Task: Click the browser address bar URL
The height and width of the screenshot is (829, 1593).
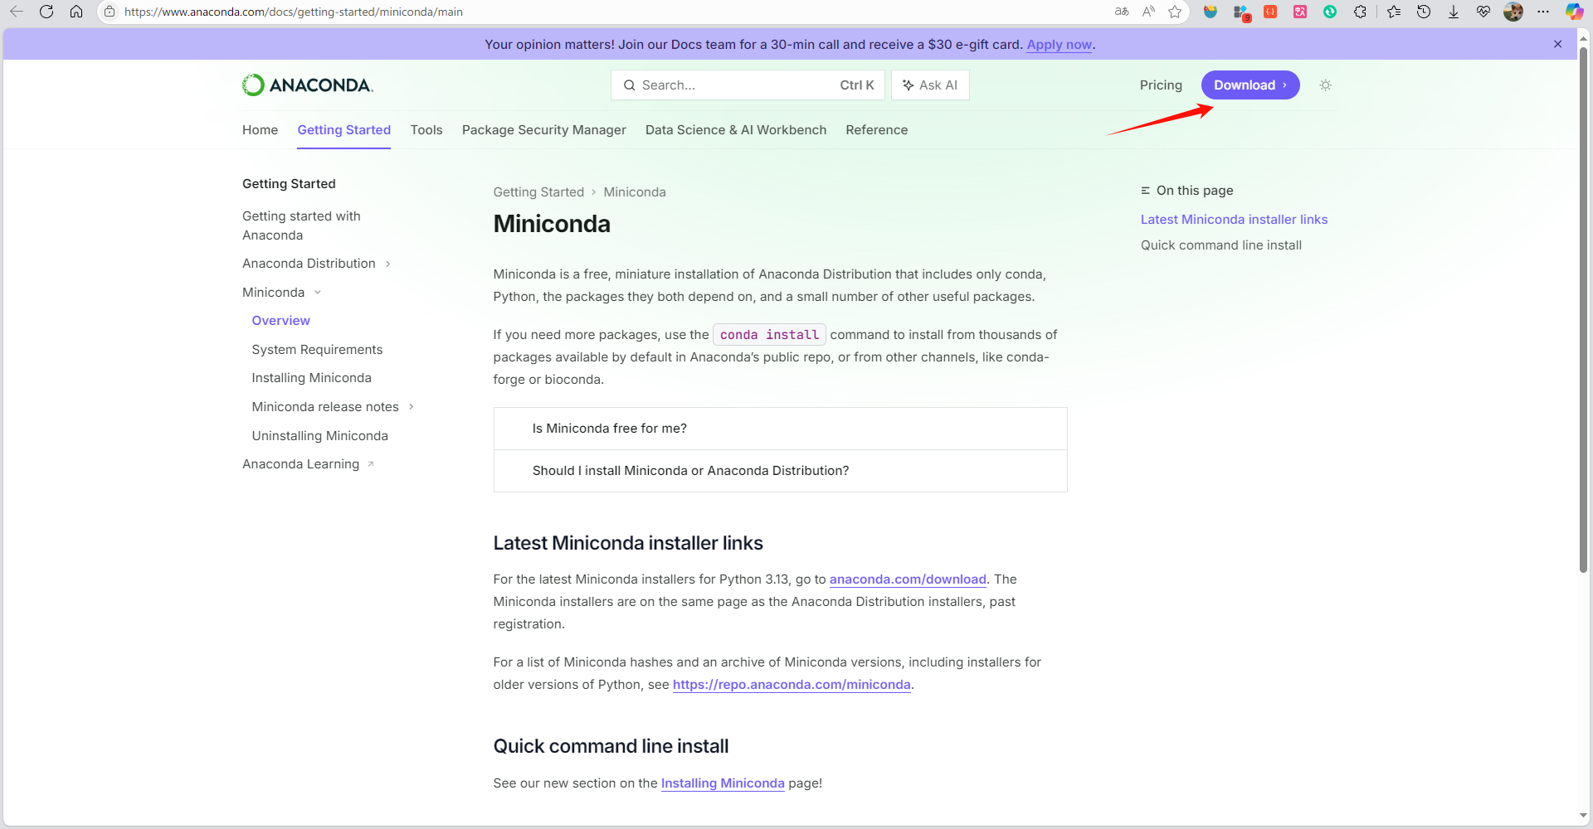Action: pyautogui.click(x=294, y=12)
